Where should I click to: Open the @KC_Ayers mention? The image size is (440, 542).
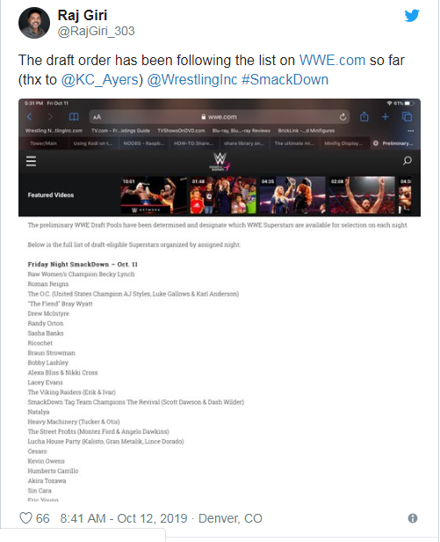100,79
